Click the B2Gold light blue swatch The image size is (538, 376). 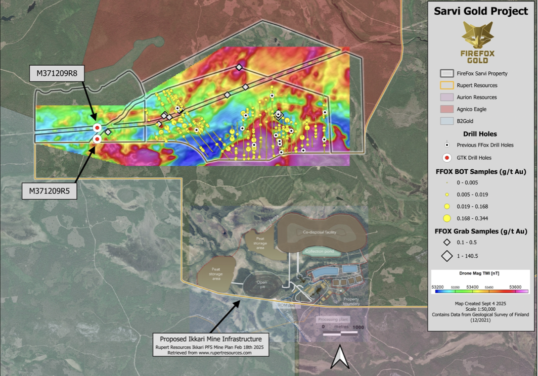coord(447,121)
